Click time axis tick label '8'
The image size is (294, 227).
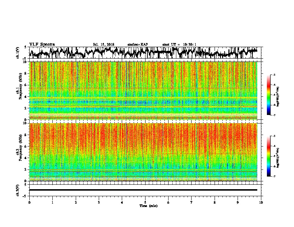[215, 203]
